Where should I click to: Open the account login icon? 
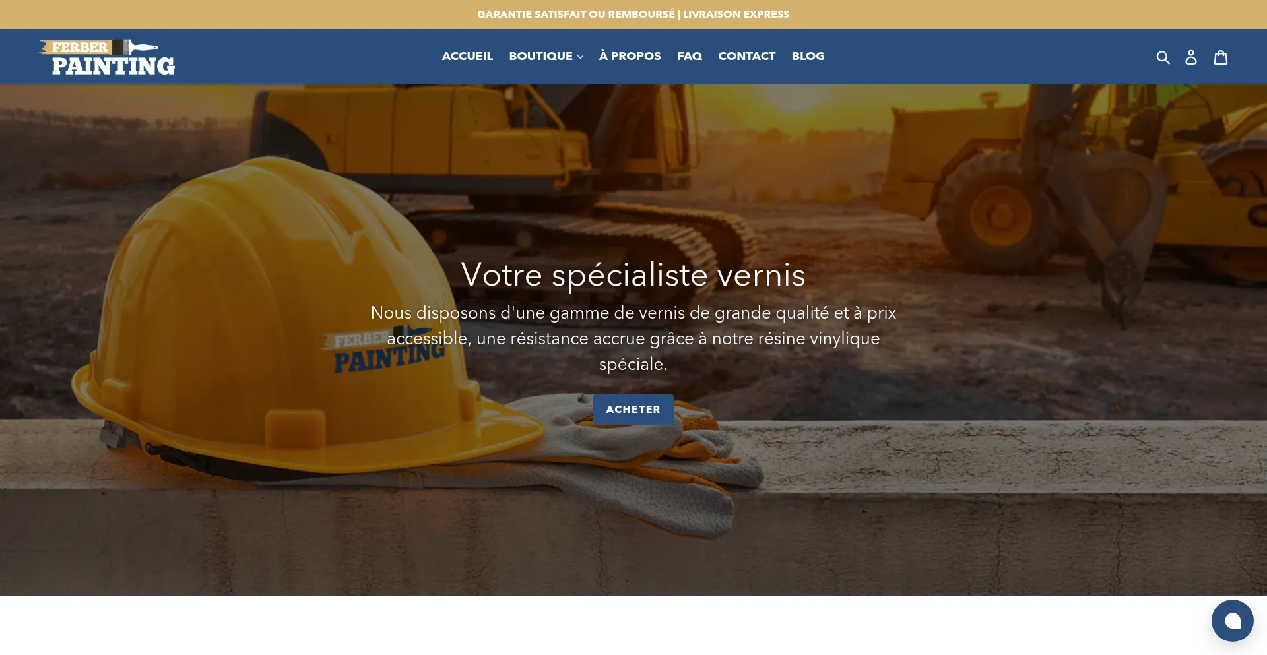click(1191, 57)
